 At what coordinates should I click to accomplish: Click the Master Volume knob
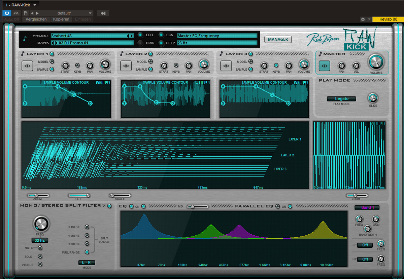pos(376,62)
